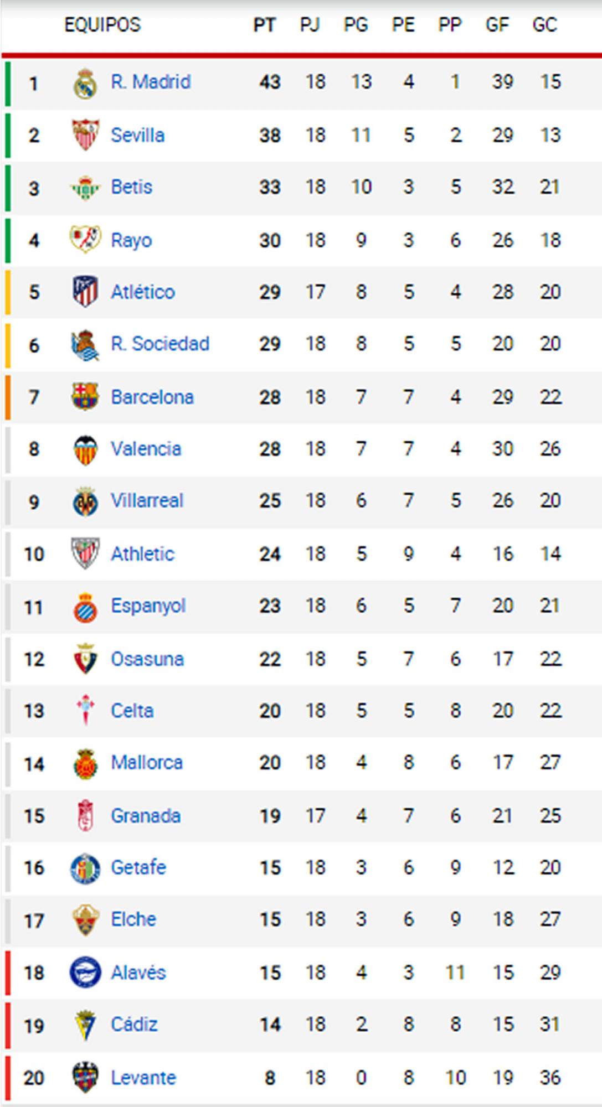Click the Atlético shield icon
The width and height of the screenshot is (602, 1107).
85,292
